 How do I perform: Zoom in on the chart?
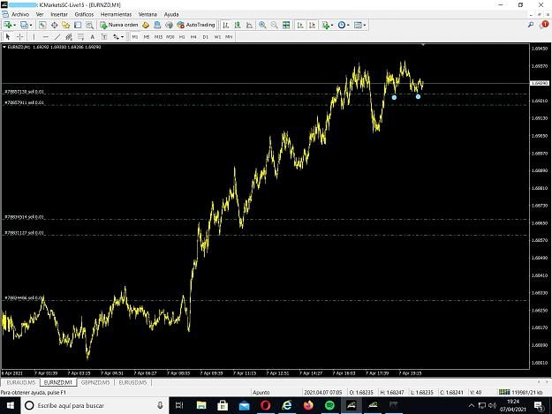(x=262, y=25)
